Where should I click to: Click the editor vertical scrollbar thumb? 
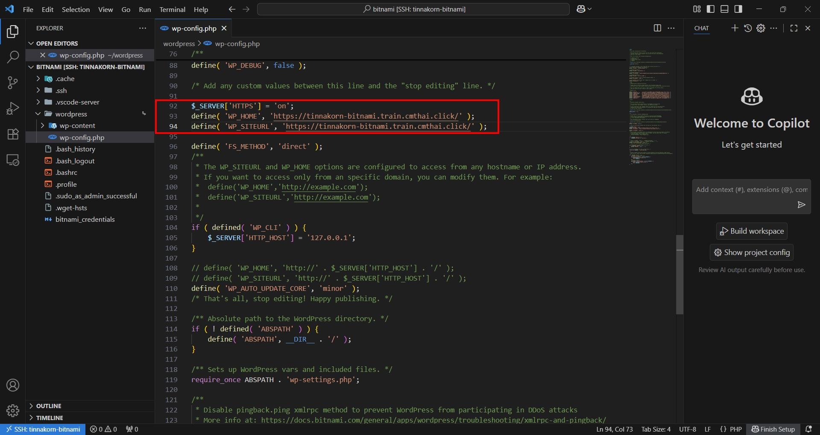(x=679, y=274)
